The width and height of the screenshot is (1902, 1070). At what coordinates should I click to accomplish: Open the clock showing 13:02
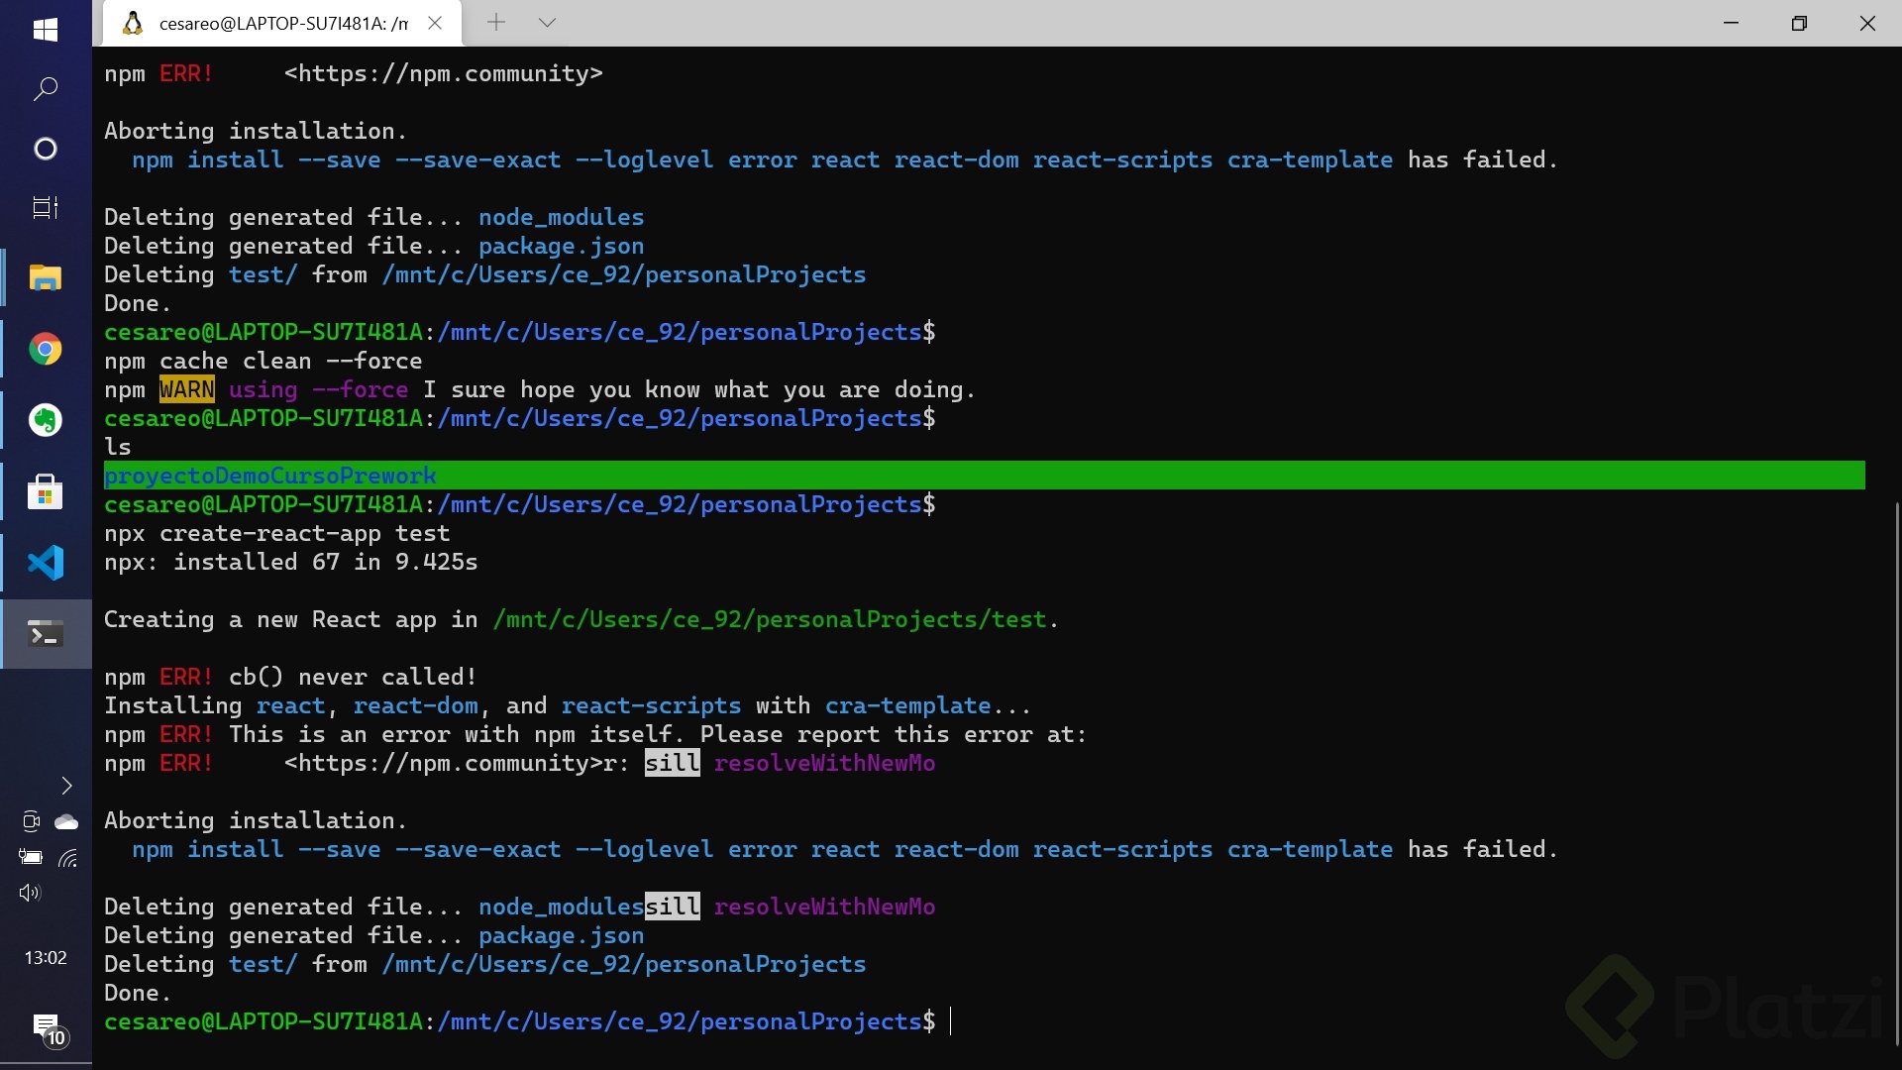46,958
